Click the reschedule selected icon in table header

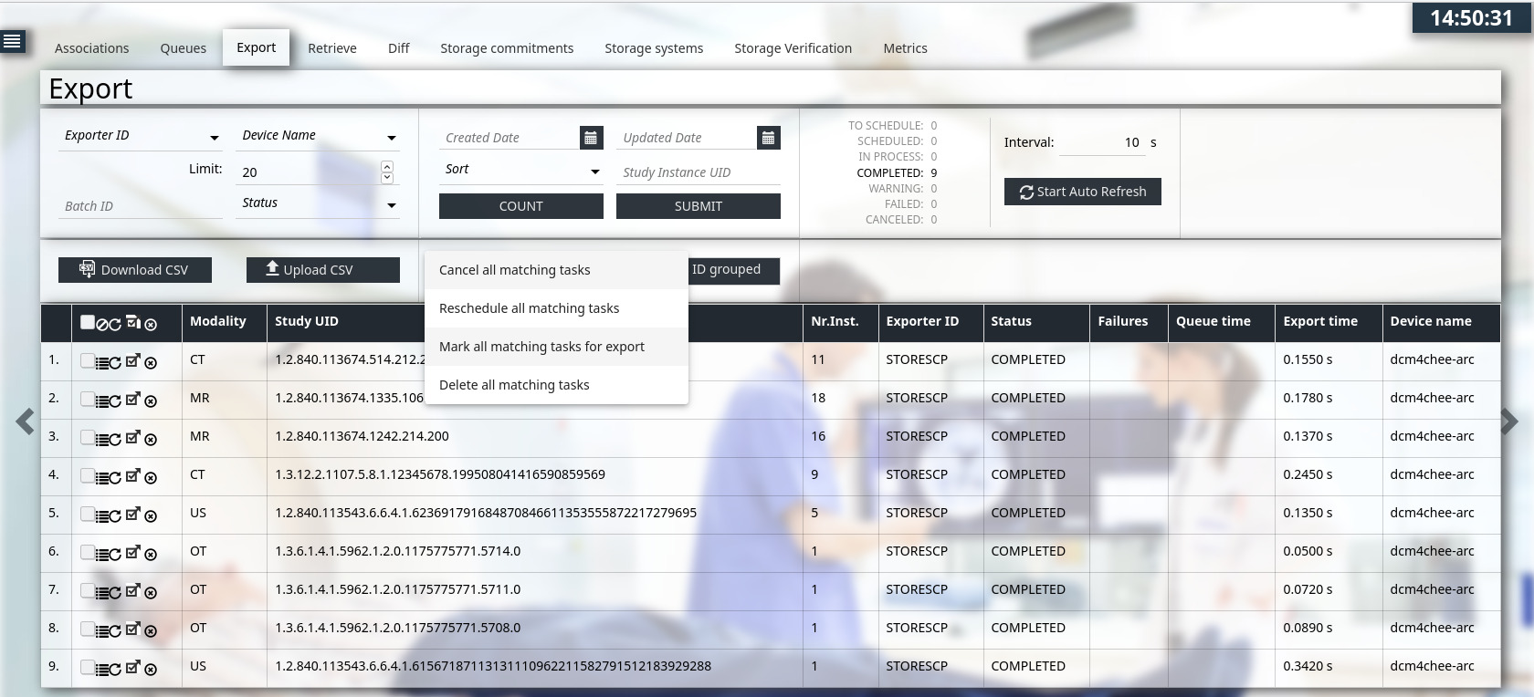coord(115,323)
